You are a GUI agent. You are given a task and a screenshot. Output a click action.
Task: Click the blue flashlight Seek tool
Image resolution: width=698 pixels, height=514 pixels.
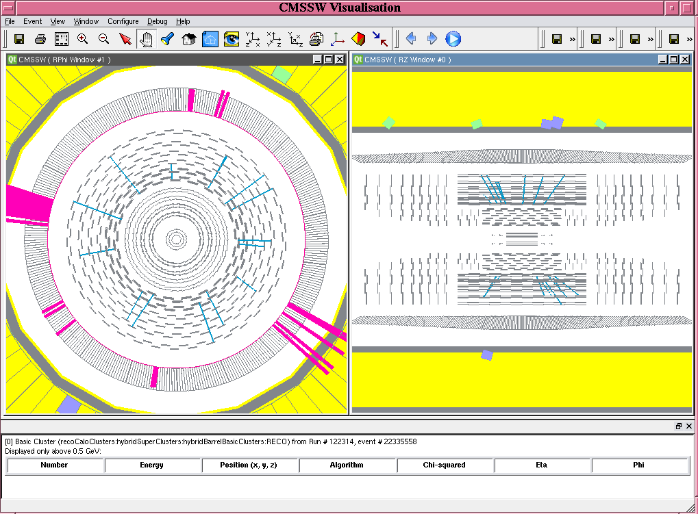tap(167, 39)
